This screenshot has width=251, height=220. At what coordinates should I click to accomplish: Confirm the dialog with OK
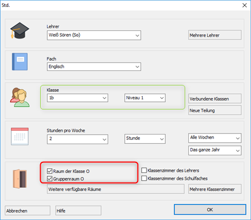(210, 209)
